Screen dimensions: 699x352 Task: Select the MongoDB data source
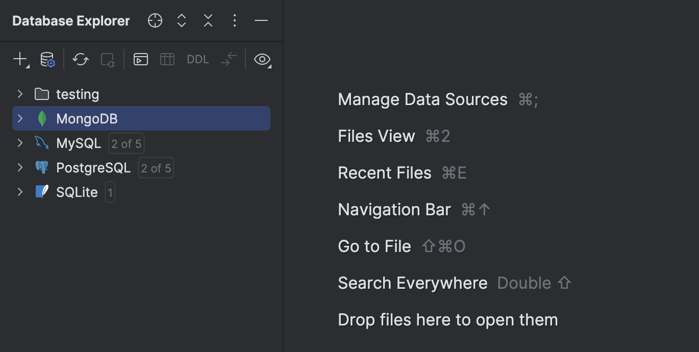coord(141,118)
